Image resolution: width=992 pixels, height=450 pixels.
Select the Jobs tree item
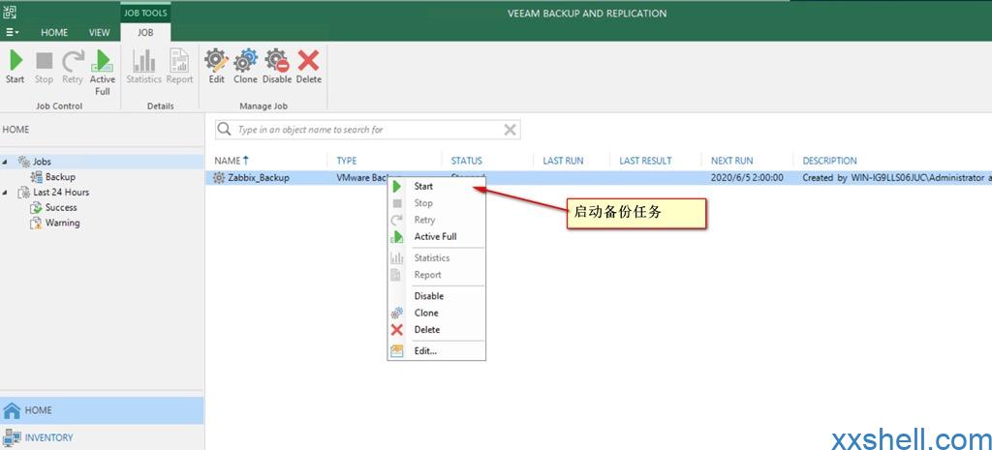(43, 162)
